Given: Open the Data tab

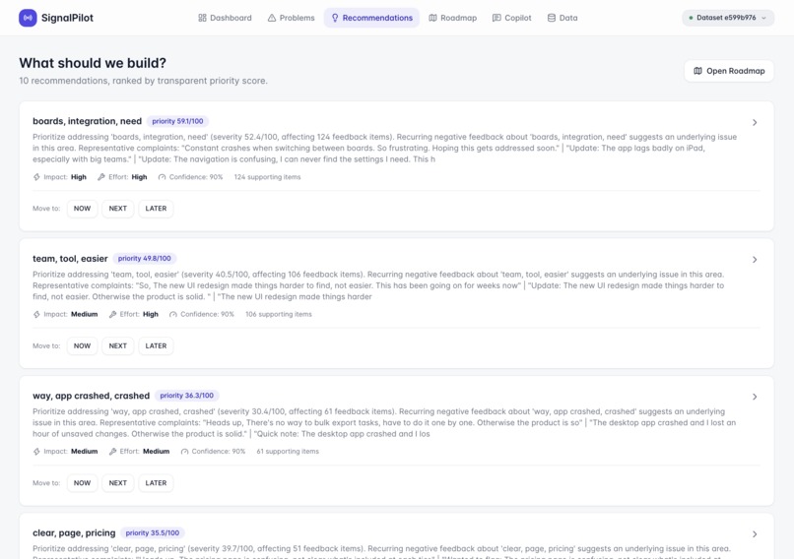Looking at the screenshot, I should [562, 18].
